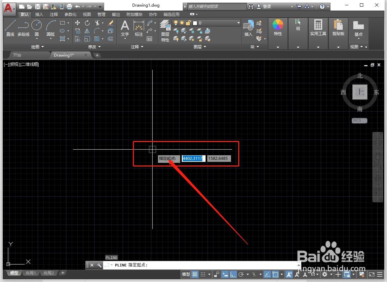Toggle snap mode dots in status bar
The width and height of the screenshot is (387, 282).
click(203, 274)
